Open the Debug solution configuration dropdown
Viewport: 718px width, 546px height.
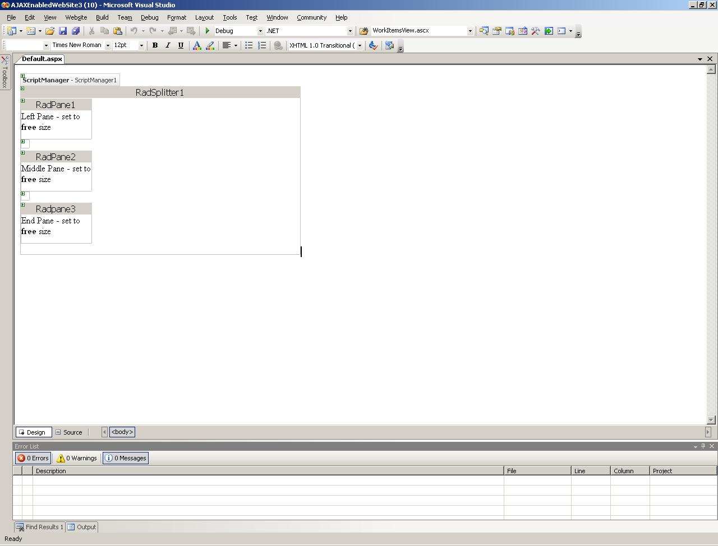[260, 31]
